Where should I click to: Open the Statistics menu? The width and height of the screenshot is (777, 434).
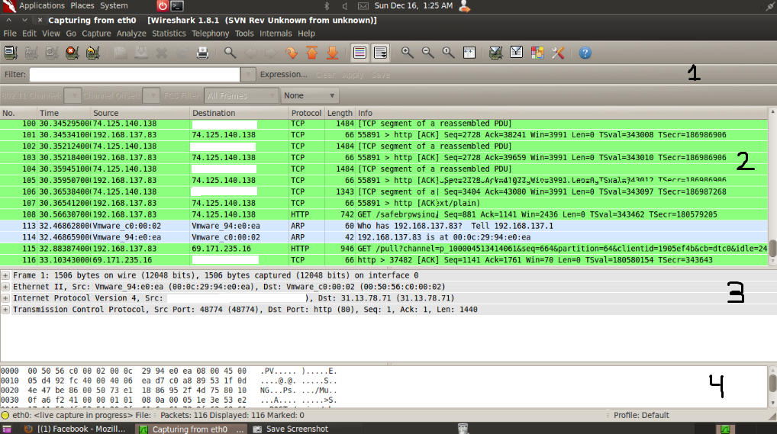coord(169,34)
